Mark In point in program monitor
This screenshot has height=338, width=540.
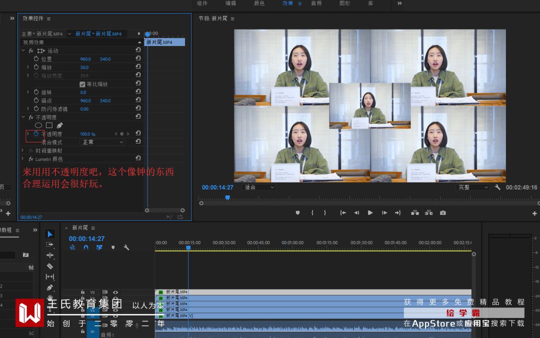(x=312, y=213)
